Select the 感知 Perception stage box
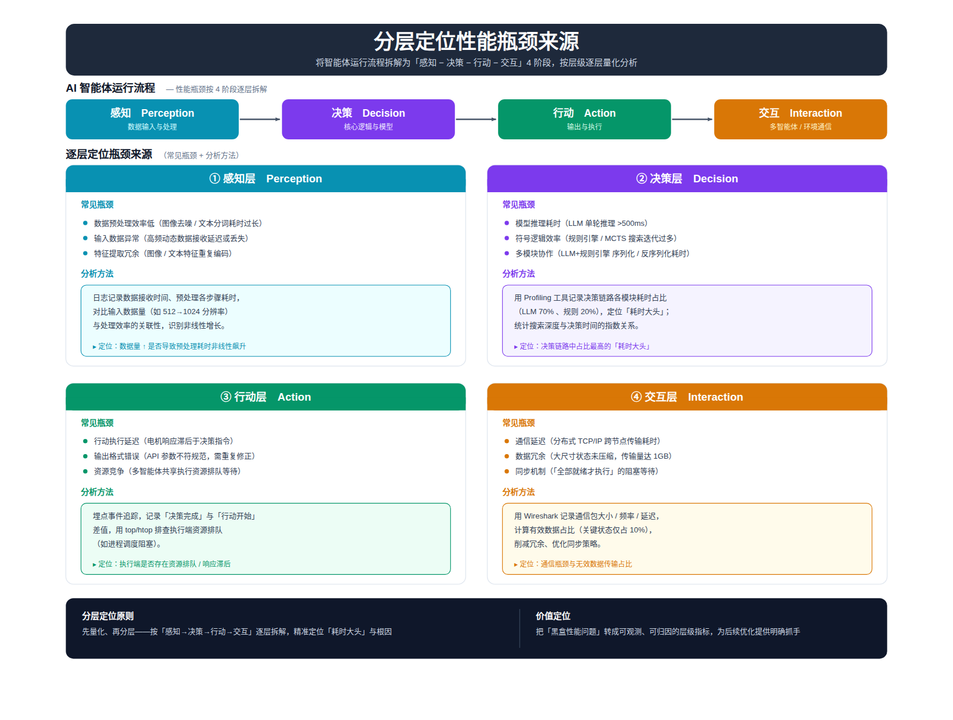The image size is (953, 720). [152, 119]
